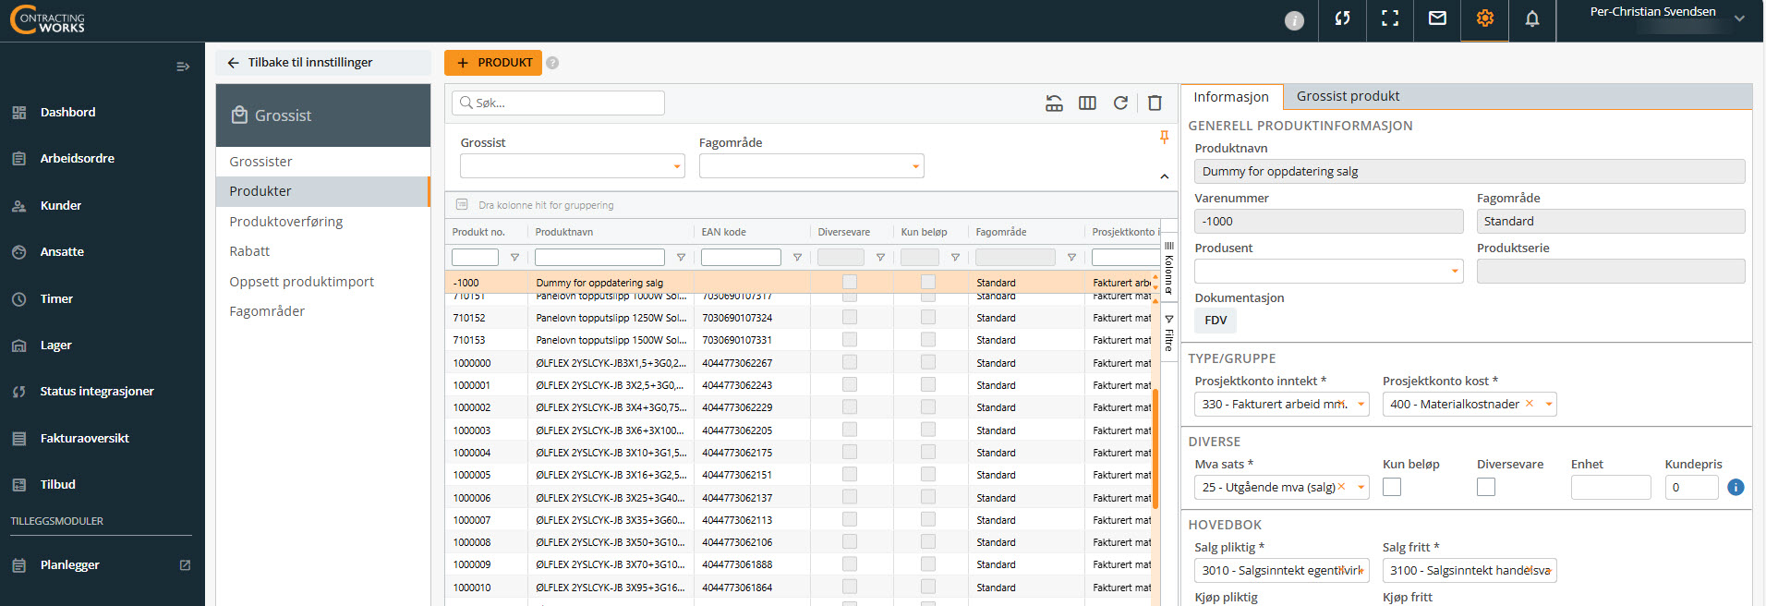Image resolution: width=1766 pixels, height=606 pixels.
Task: Click the Kundepris input field
Action: pos(1691,487)
